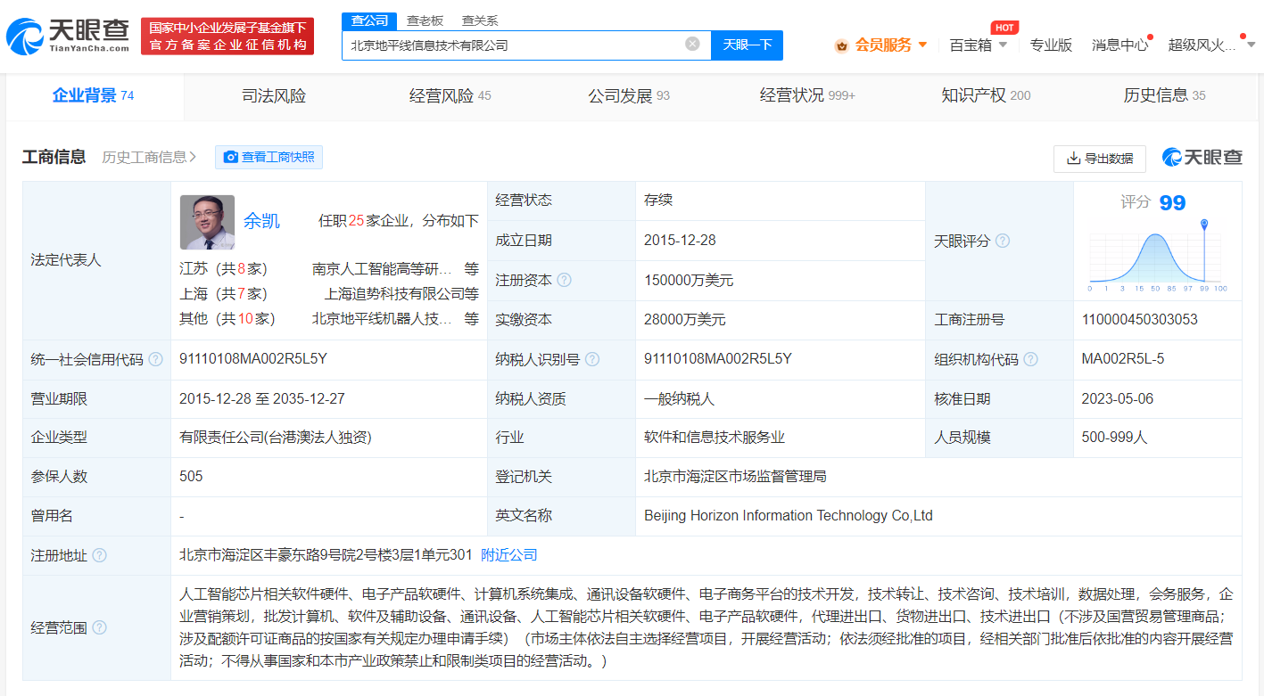Click the 会员服务 crown icon

click(x=841, y=45)
